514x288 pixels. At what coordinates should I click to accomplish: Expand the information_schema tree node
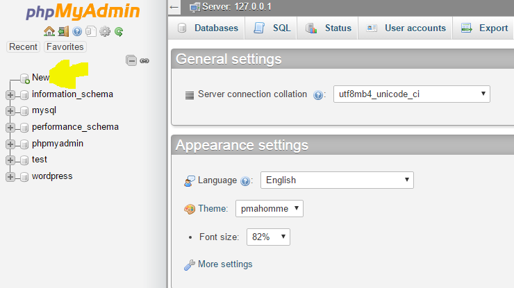coord(10,95)
